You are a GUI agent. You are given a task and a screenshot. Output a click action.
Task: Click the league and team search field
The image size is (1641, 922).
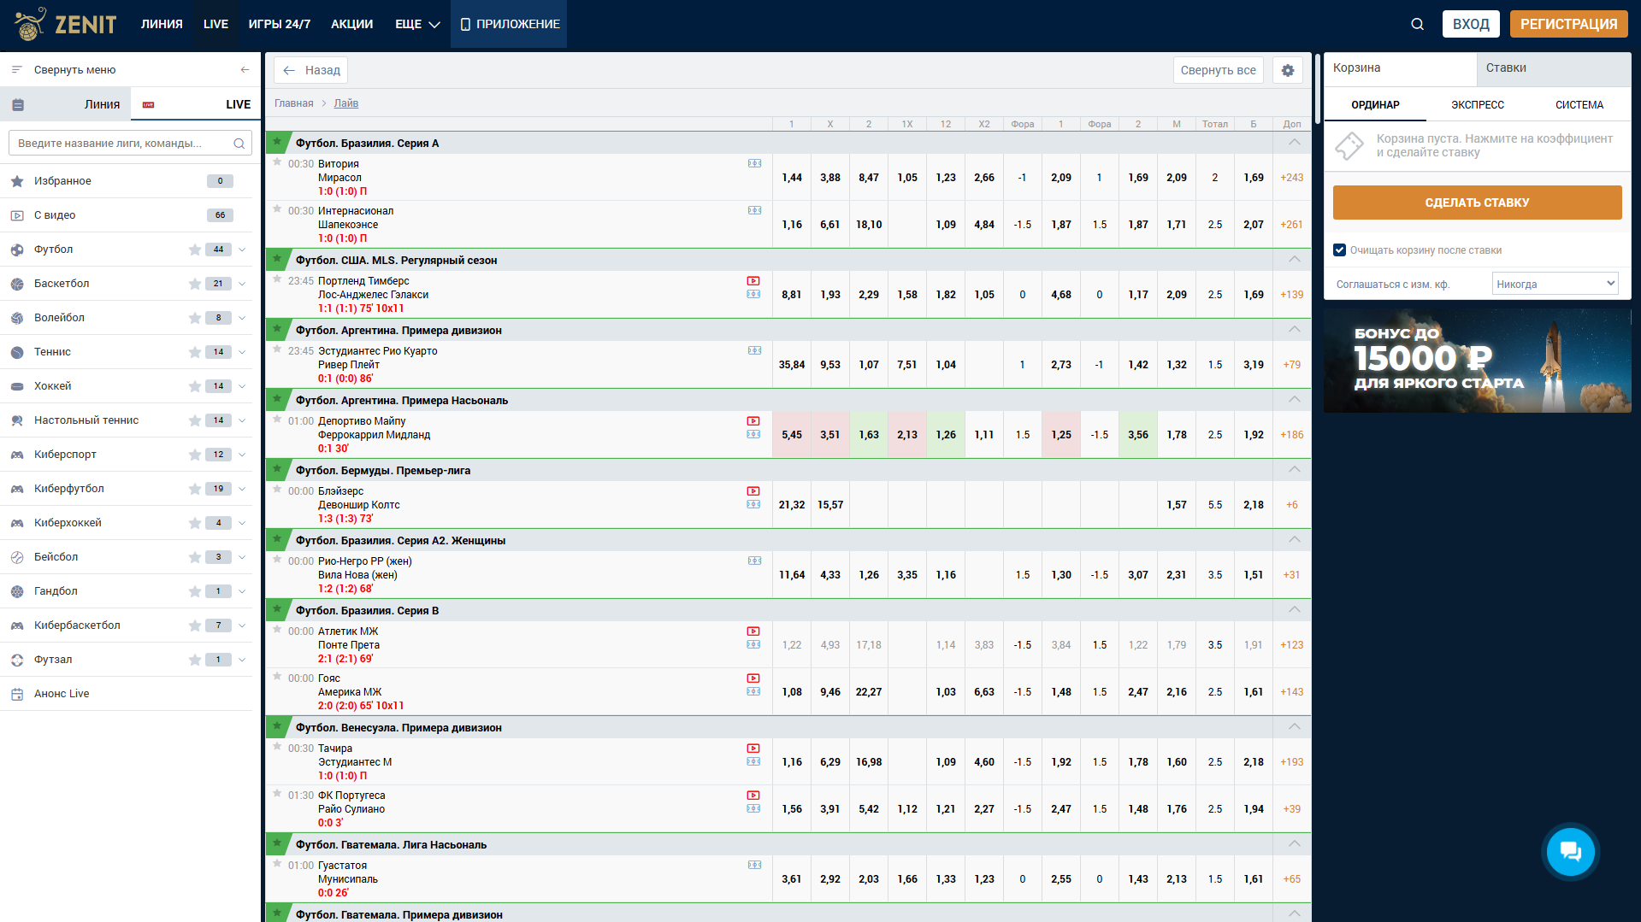coord(130,144)
